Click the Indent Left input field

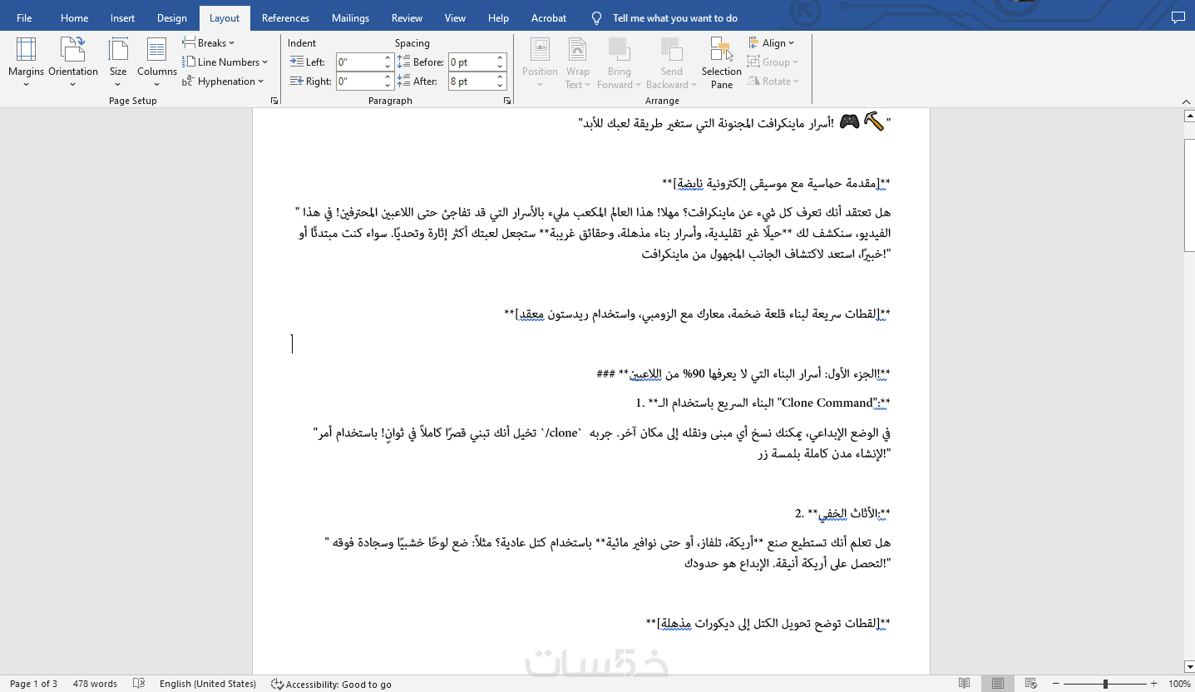[359, 62]
